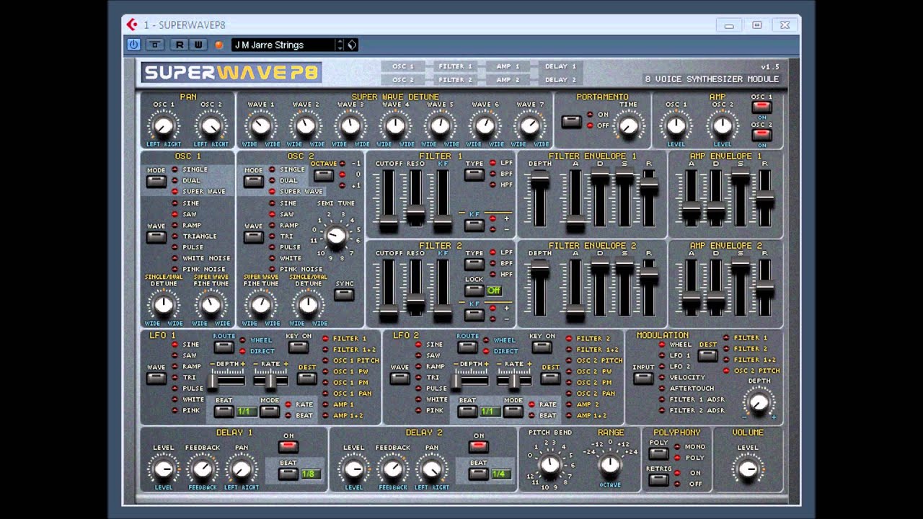923x519 pixels.
Task: Toggle the Delay 1 ON switch
Action: (x=288, y=447)
